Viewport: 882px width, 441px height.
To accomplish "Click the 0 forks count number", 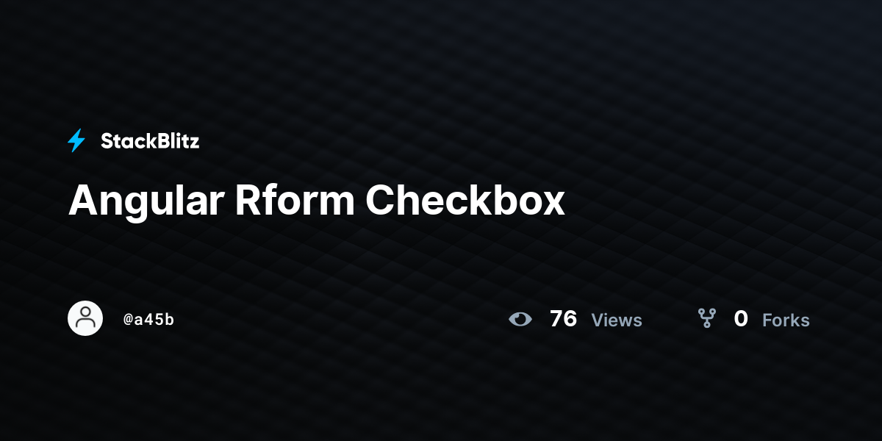I will coord(741,319).
